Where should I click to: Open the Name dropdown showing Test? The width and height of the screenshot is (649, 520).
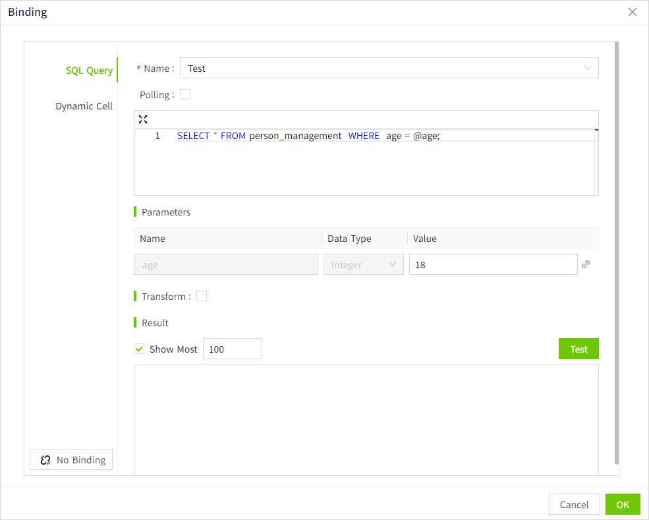coord(389,69)
